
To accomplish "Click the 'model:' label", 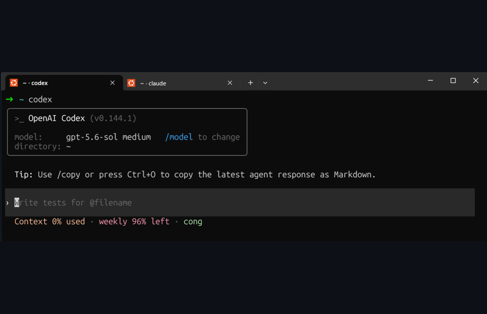I will [28, 137].
